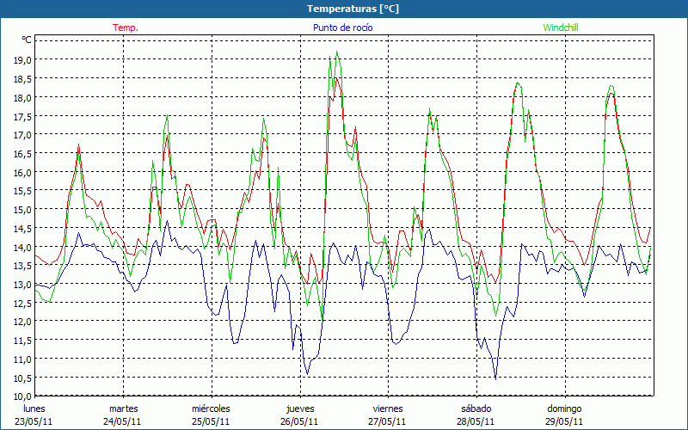Viewport: 688px width, 430px height.
Task: Click the 26/05/11 date label
Action: coord(300,421)
